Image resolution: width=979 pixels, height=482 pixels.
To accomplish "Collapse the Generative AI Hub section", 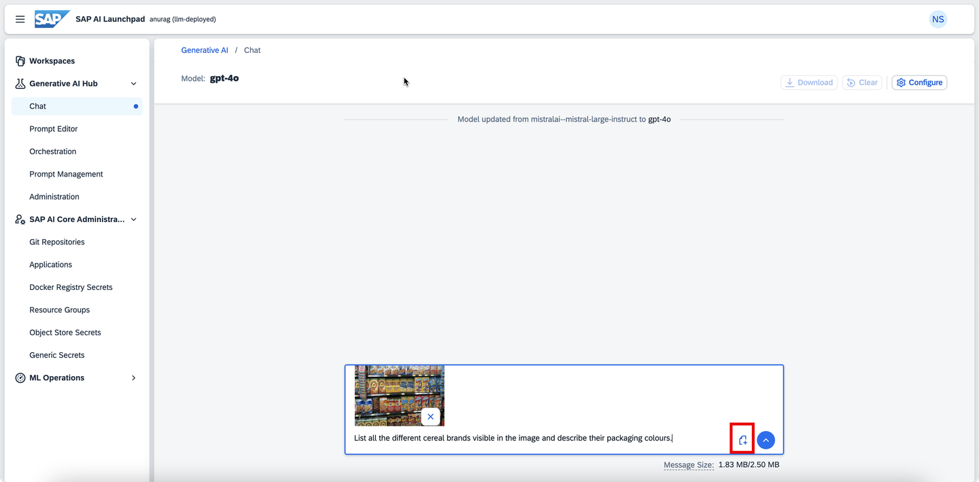I will point(133,84).
